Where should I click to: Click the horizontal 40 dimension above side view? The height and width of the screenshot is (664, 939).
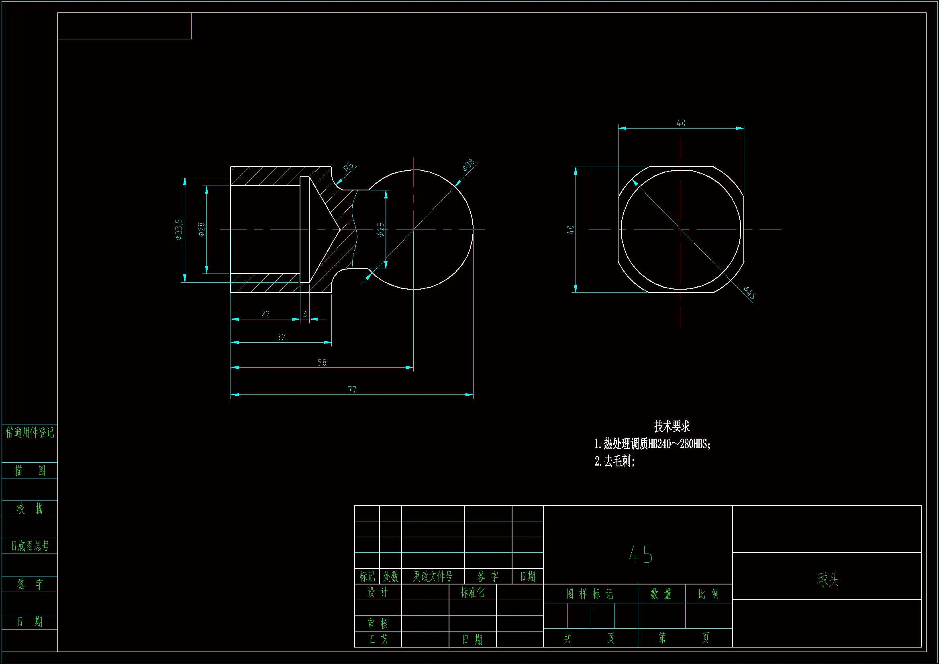(681, 123)
